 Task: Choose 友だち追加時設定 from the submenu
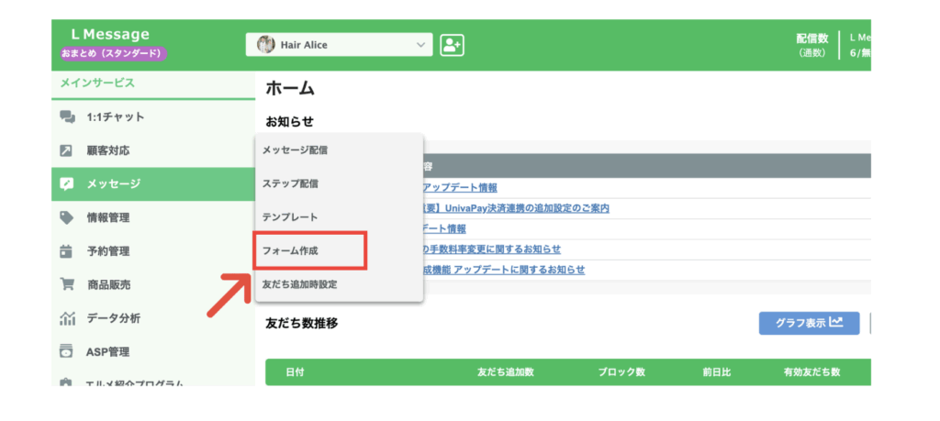(340, 284)
